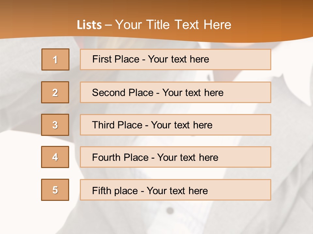The image size is (313, 234).
Task: Select the Fourth Place text bar
Action: (175, 157)
